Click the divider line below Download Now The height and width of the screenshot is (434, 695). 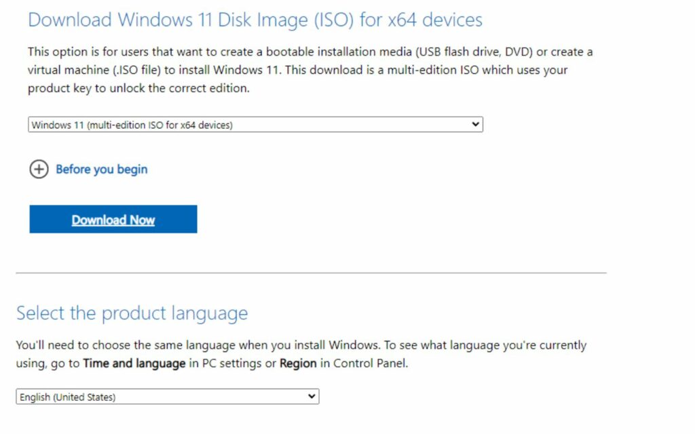click(x=309, y=270)
